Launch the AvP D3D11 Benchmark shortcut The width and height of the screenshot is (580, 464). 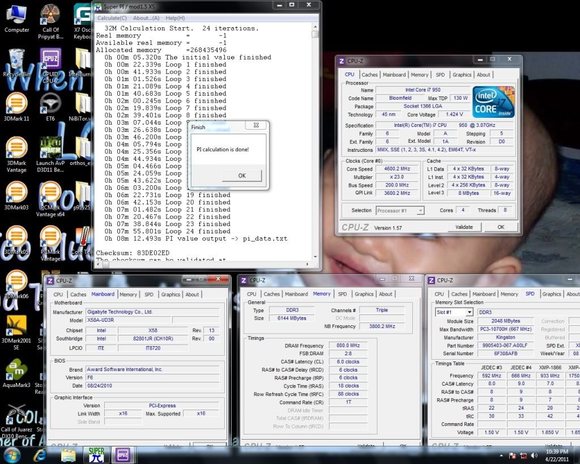[x=50, y=155]
